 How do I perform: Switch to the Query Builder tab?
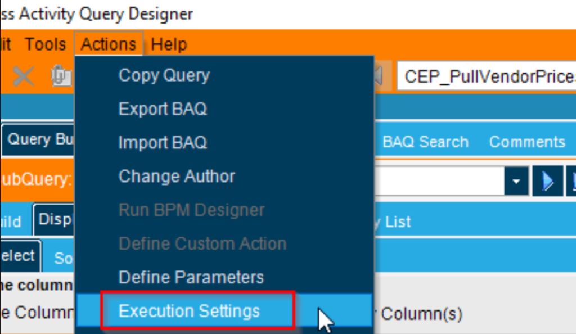click(39, 140)
